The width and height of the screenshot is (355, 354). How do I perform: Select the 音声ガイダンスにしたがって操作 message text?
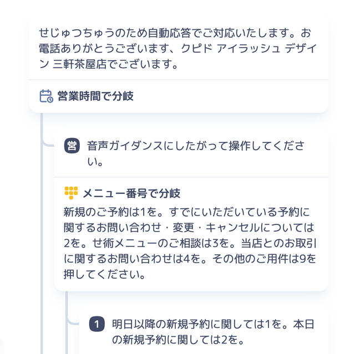[x=196, y=153]
